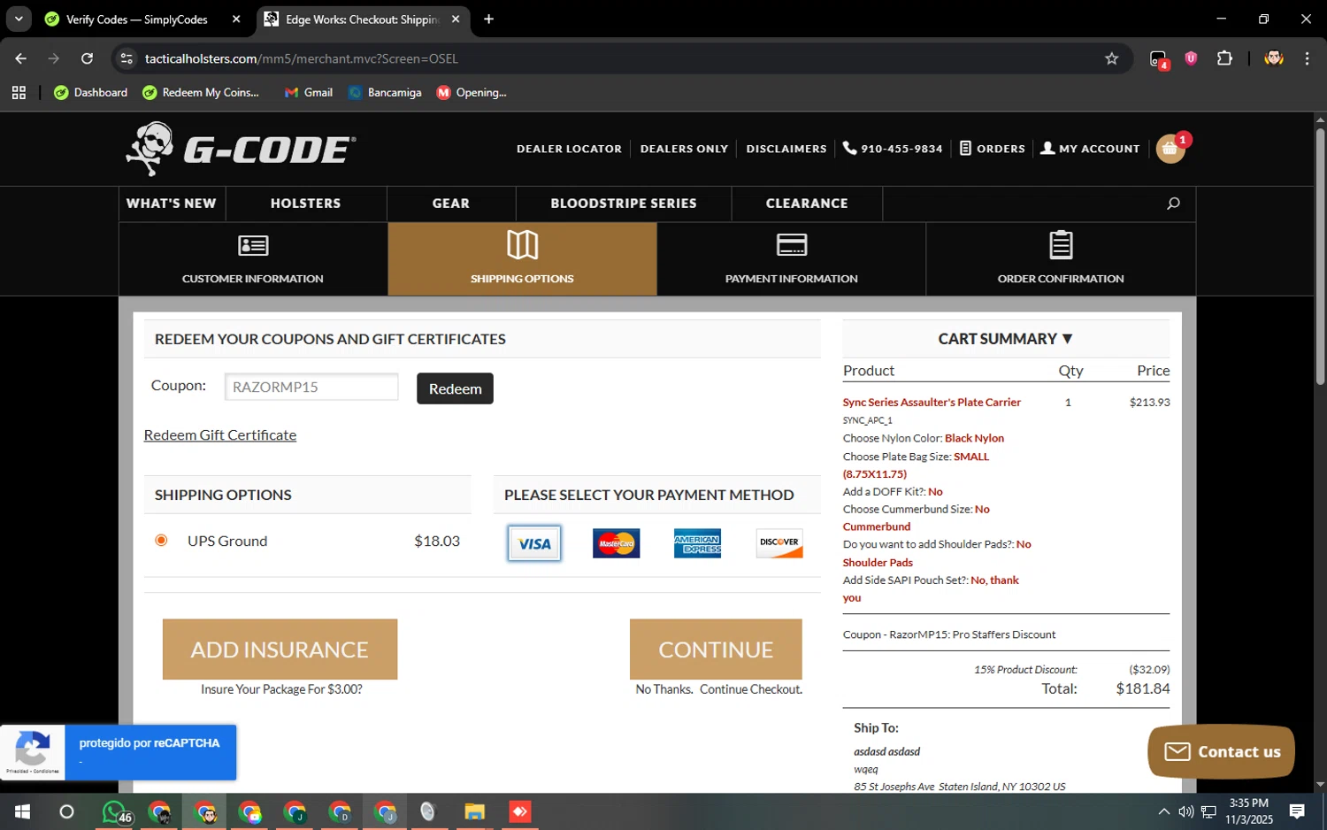Open the Gmail bookmark

click(309, 92)
